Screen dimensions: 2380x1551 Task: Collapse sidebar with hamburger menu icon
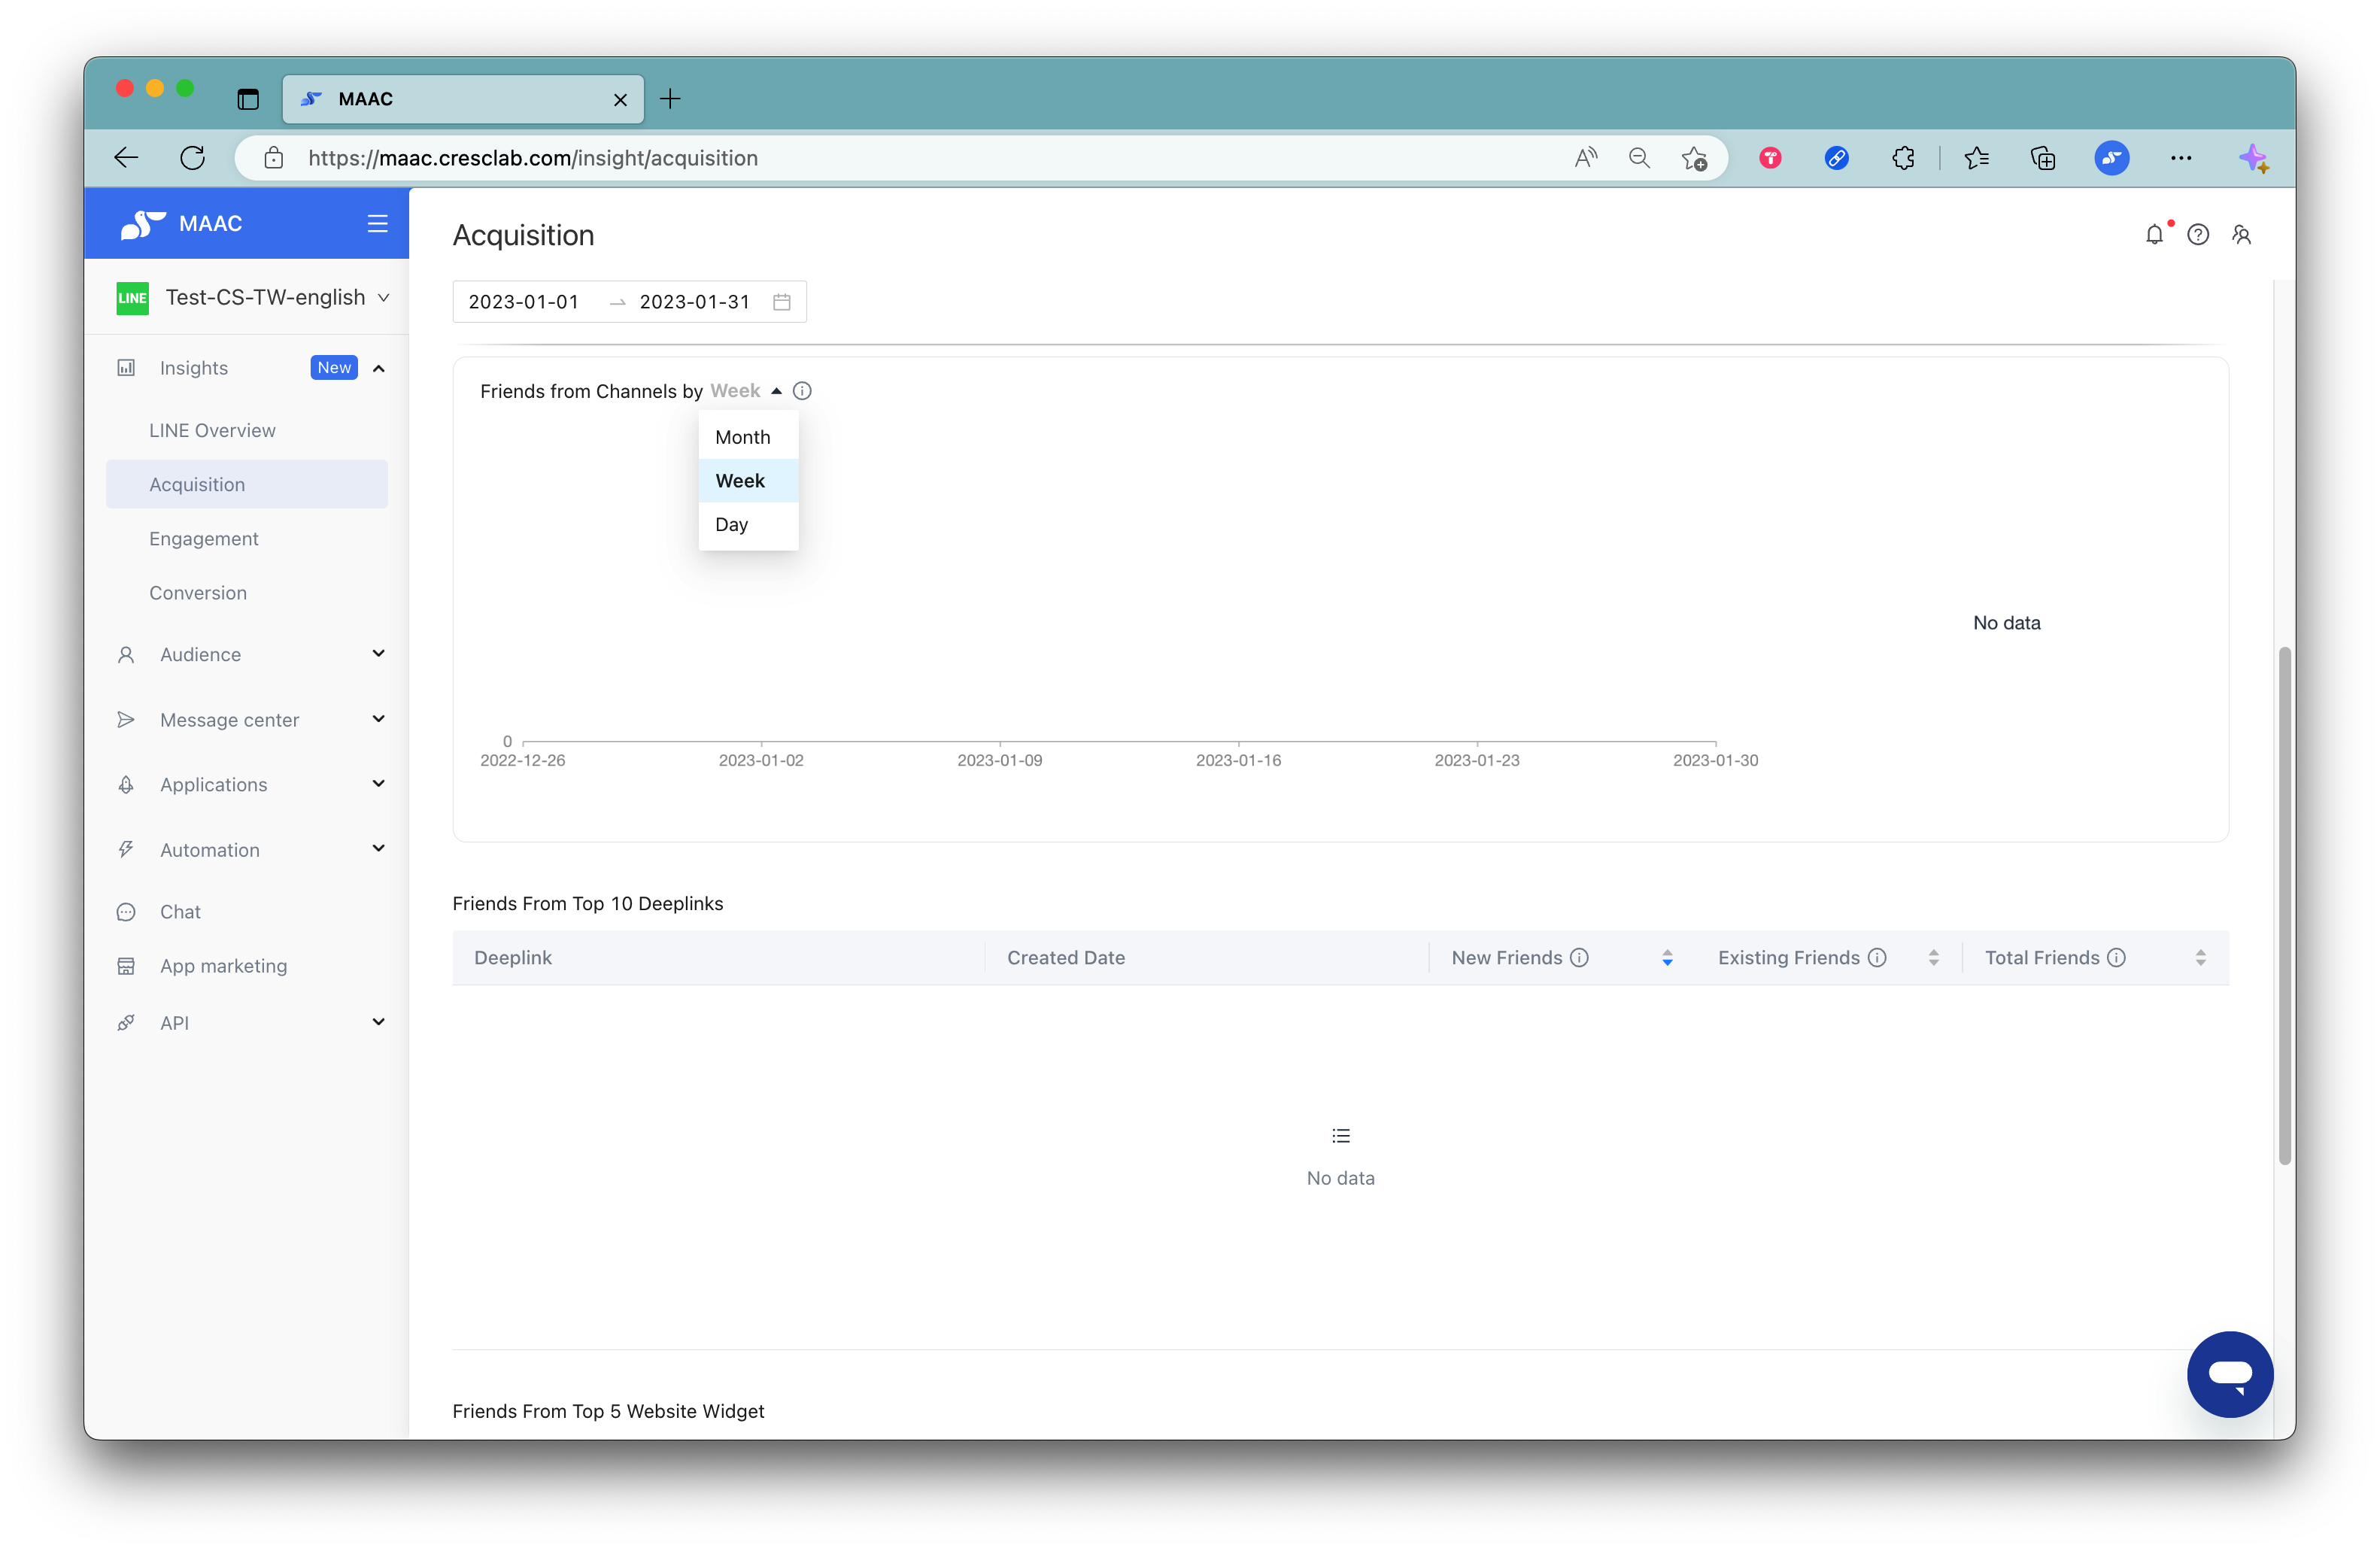click(x=377, y=223)
